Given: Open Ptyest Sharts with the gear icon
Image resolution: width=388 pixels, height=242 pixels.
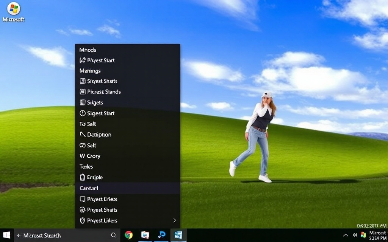Looking at the screenshot, I should [x=128, y=210].
